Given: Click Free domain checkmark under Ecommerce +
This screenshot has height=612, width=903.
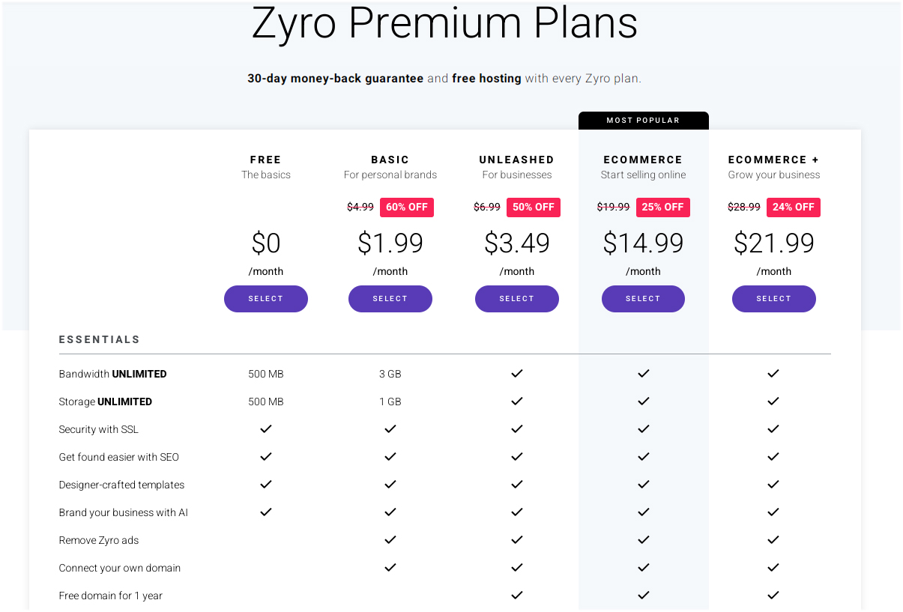Looking at the screenshot, I should (x=773, y=596).
